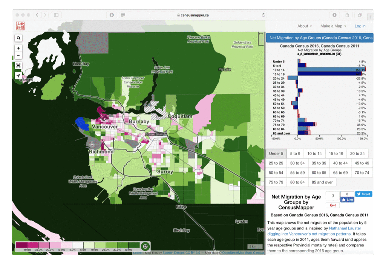This screenshot has height=269, width=386.
Task: Select the 5 to 9 age group
Action: 295,154
